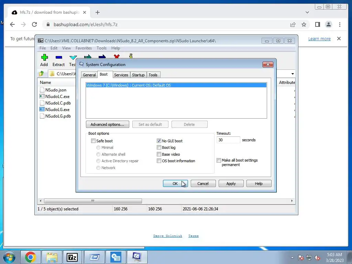Click the OK button
The width and height of the screenshot is (352, 264).
pos(175,184)
